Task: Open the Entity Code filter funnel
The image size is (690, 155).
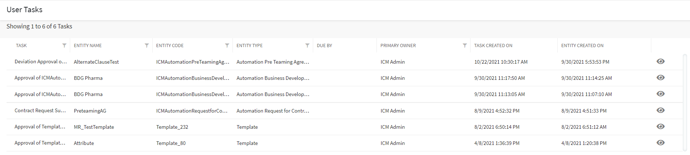Action: [x=227, y=46]
